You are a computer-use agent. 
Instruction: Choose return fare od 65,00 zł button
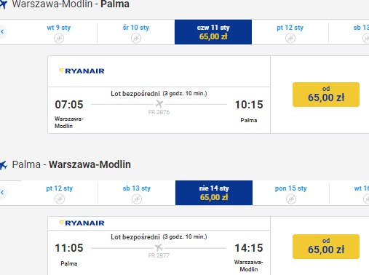pyautogui.click(x=326, y=247)
